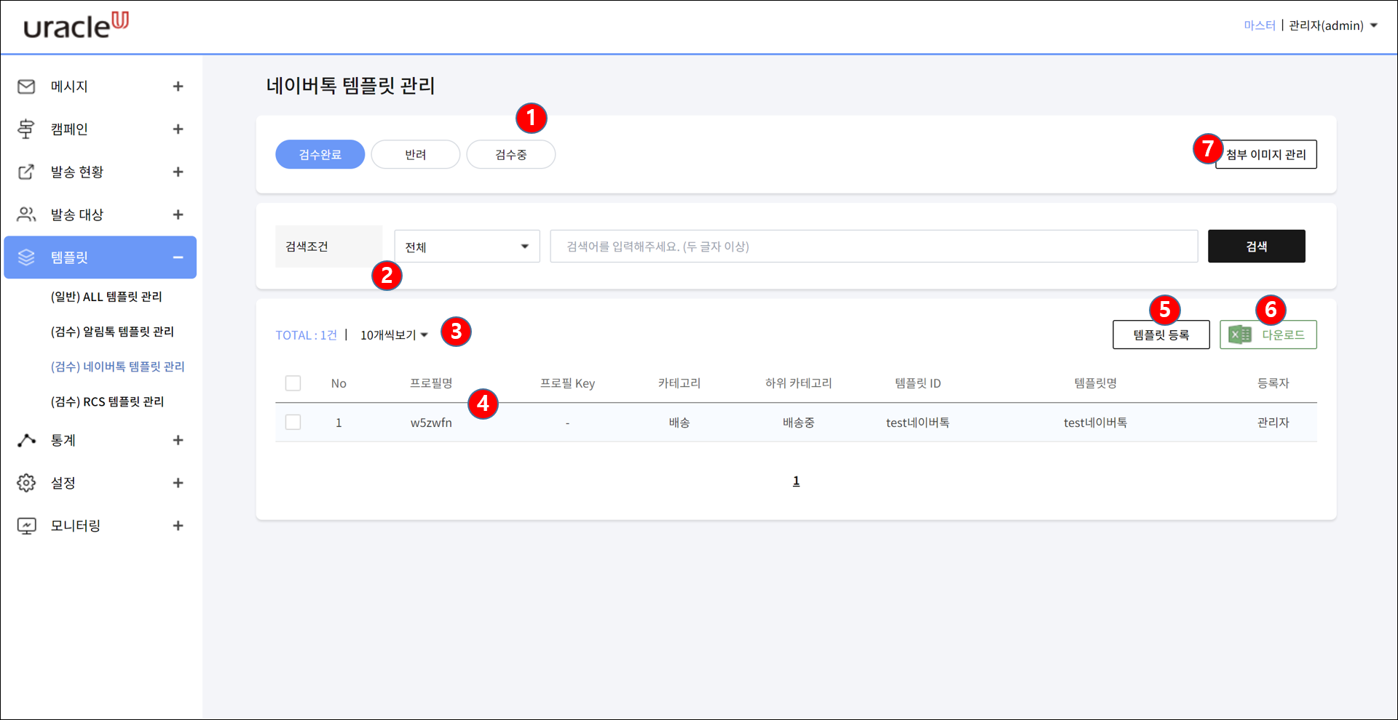
Task: Click the w5zwfn profile name cell
Action: (431, 423)
